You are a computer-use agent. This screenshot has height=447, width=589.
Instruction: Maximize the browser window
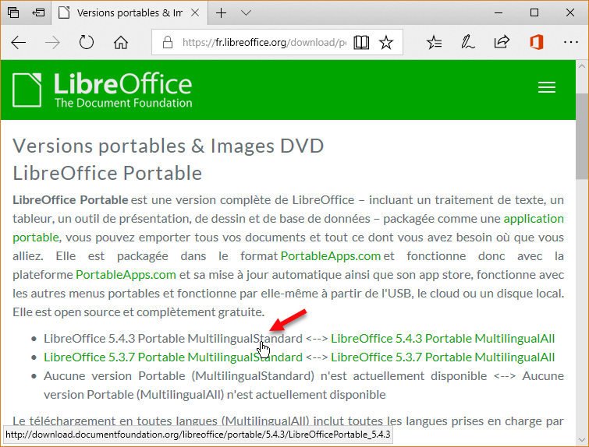(534, 12)
